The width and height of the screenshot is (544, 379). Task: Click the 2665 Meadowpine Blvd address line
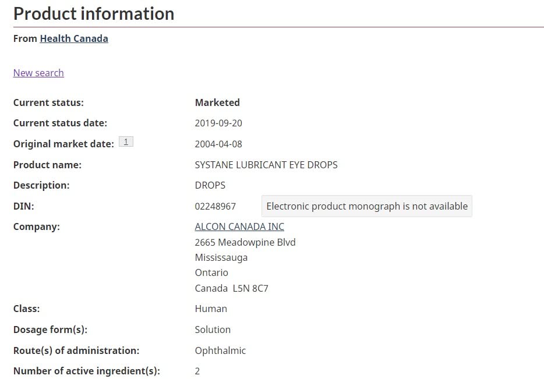pos(245,242)
